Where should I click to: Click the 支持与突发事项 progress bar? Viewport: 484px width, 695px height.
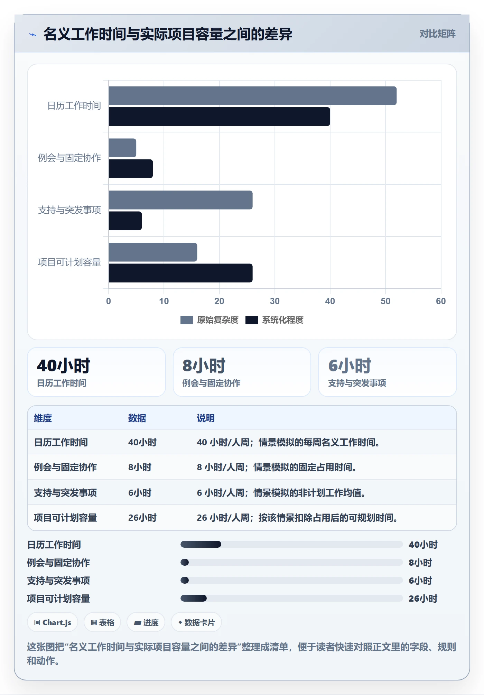click(x=291, y=580)
